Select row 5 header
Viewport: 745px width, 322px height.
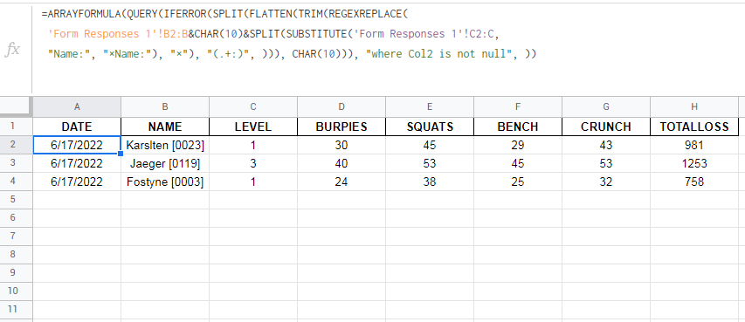[x=16, y=200]
